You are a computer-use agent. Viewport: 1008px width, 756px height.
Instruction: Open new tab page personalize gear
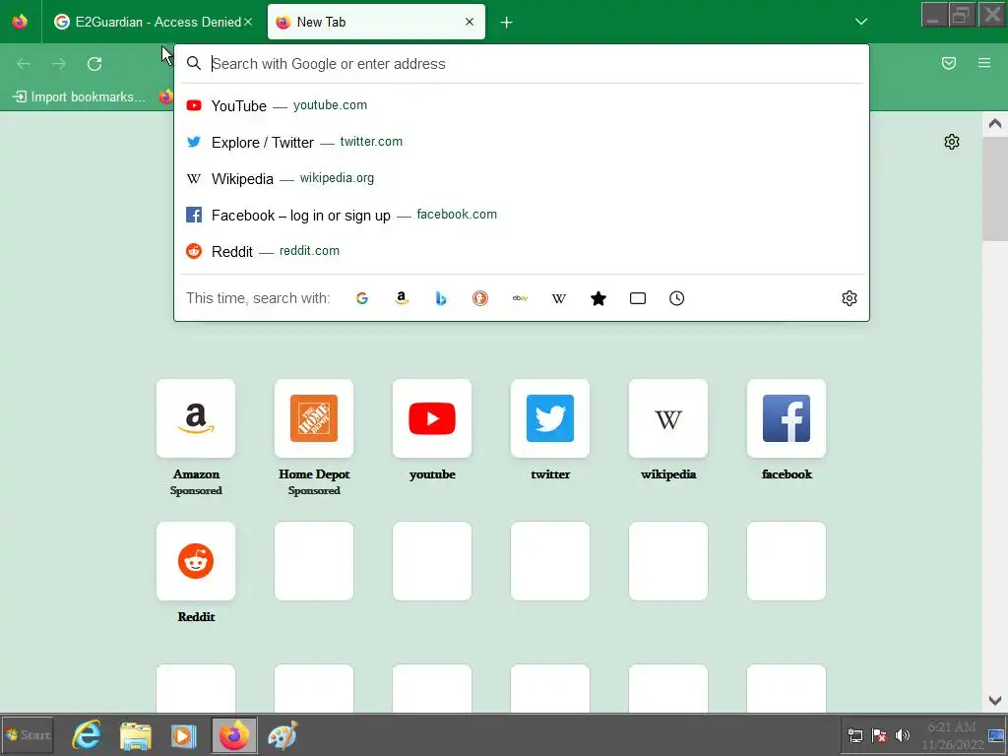[952, 142]
